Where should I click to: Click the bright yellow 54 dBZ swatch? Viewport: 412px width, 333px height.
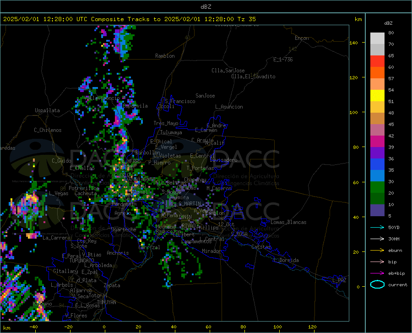(x=377, y=96)
